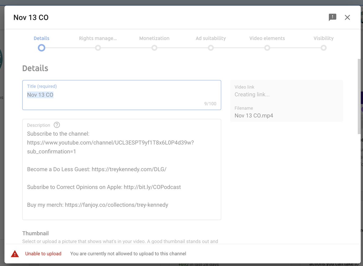Click the filename 'Nov 13 CO.mp4'
This screenshot has width=363, height=266.
coord(254,116)
